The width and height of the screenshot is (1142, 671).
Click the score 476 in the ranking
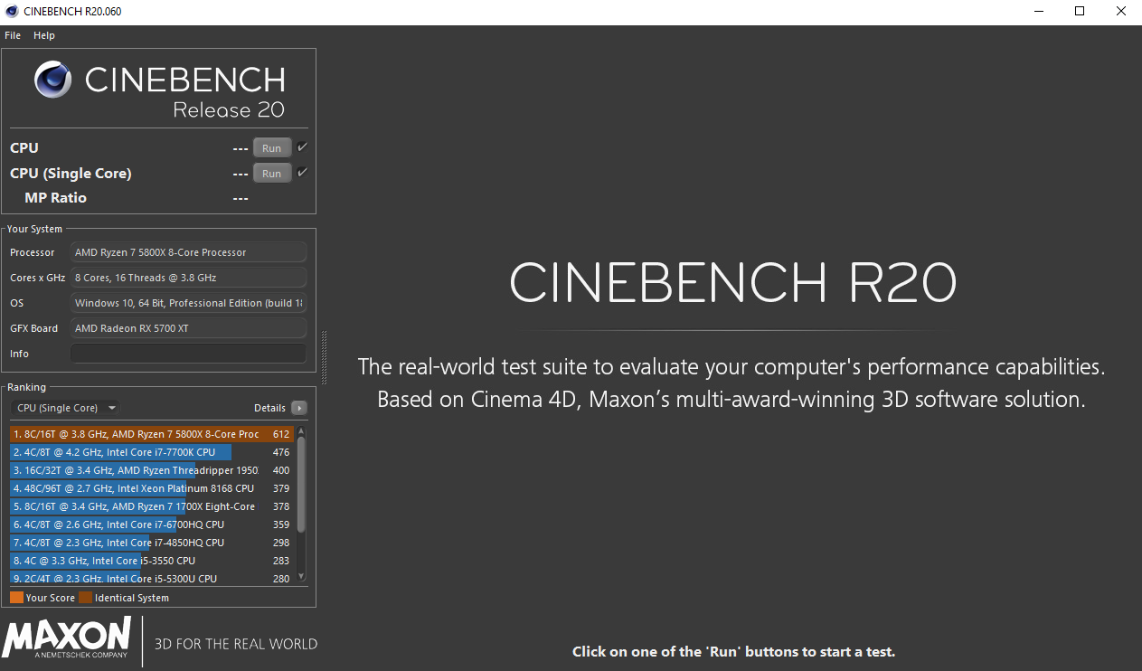(x=281, y=452)
